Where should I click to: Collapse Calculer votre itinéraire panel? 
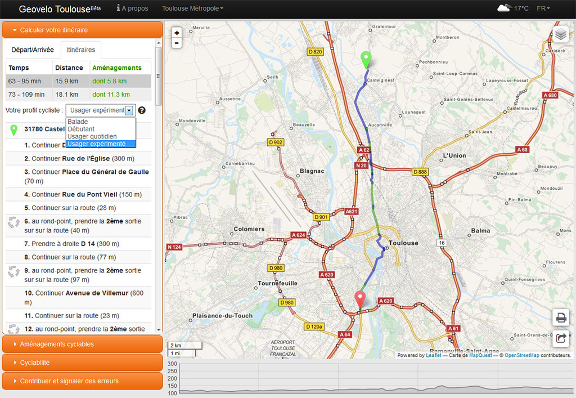[x=82, y=30]
